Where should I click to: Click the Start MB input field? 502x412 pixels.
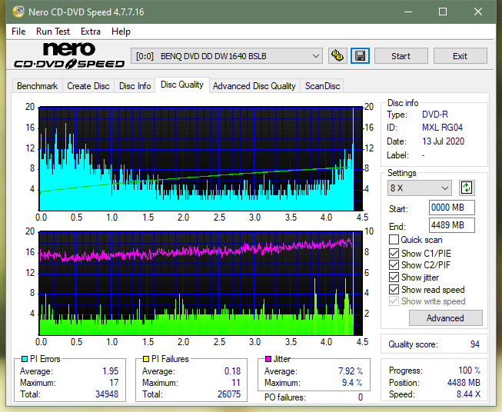pyautogui.click(x=451, y=208)
